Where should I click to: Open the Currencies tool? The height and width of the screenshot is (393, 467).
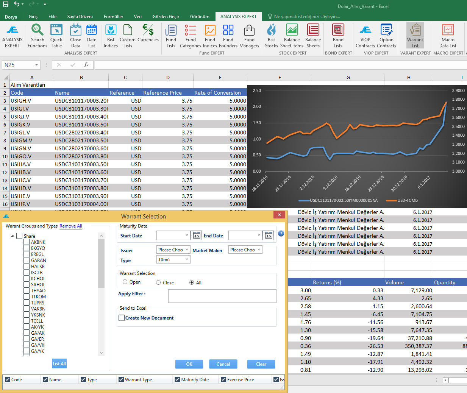[x=148, y=36]
